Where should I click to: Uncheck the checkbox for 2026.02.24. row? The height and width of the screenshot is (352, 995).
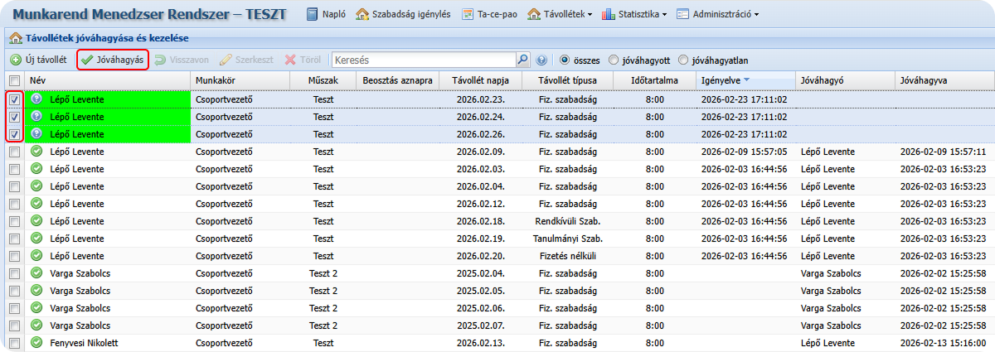[x=14, y=117]
